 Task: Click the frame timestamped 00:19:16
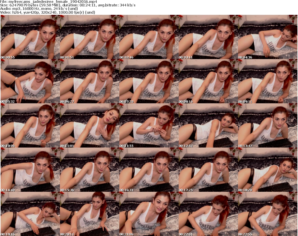tap(30, 214)
